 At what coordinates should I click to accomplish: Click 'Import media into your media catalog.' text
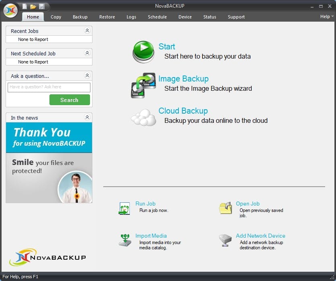[160, 245]
